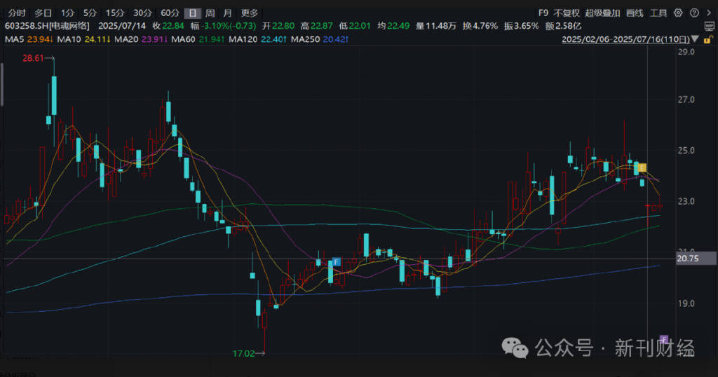Click the 超级叠加 overlay button
Viewport: 718px width, 377px height.
click(x=602, y=13)
